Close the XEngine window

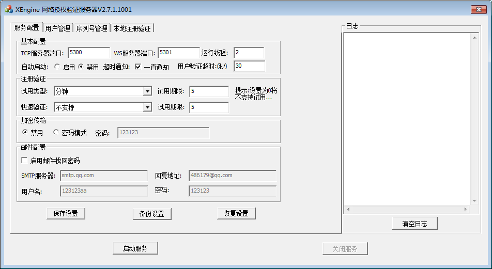(x=479, y=9)
